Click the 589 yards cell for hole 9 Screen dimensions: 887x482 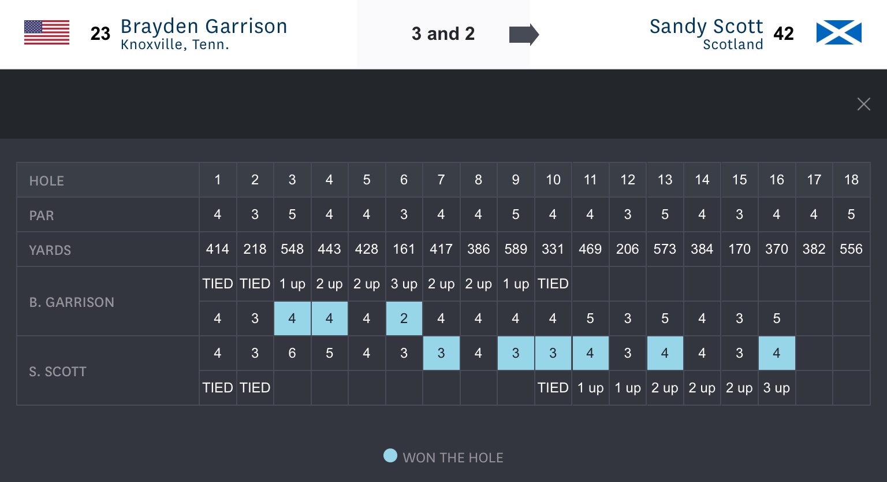click(515, 249)
